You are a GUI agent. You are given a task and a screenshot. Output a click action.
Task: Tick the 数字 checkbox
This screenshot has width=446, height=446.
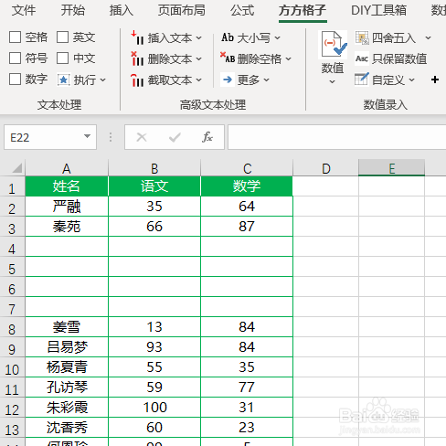(15, 80)
